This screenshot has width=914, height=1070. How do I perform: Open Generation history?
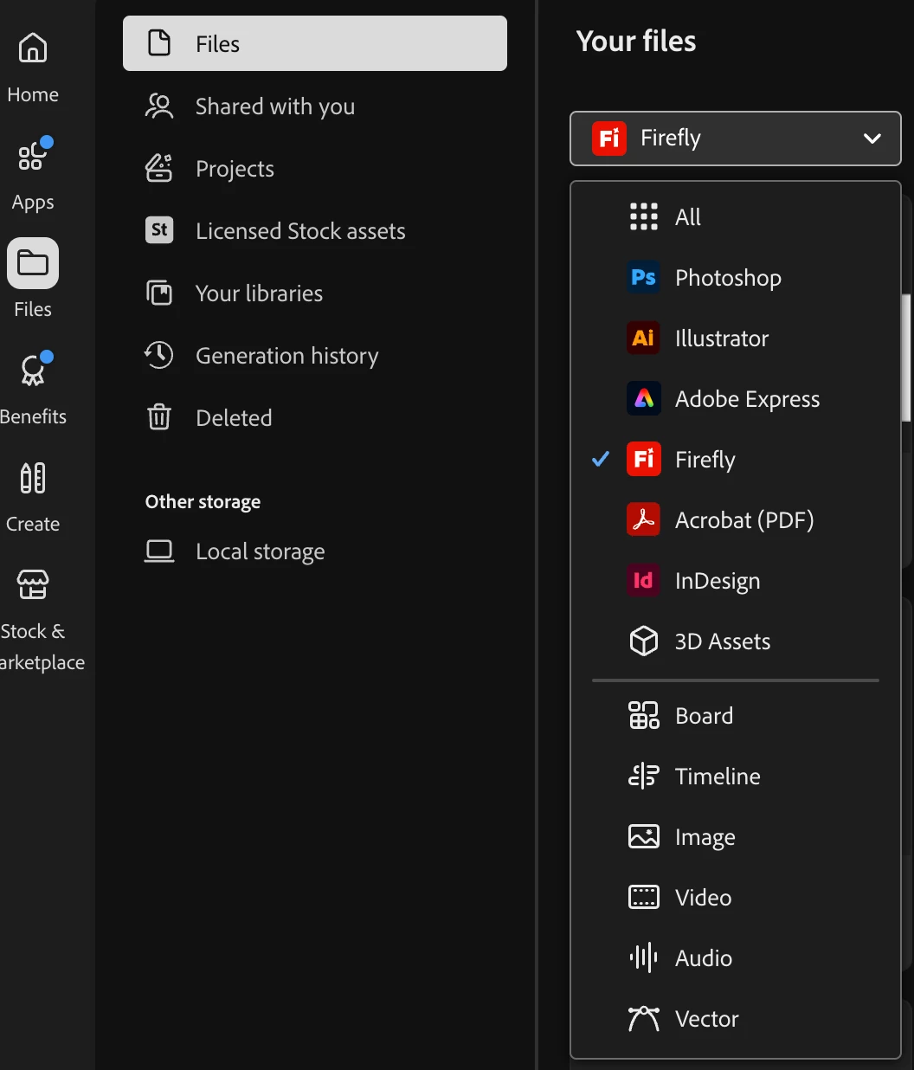pyautogui.click(x=315, y=356)
